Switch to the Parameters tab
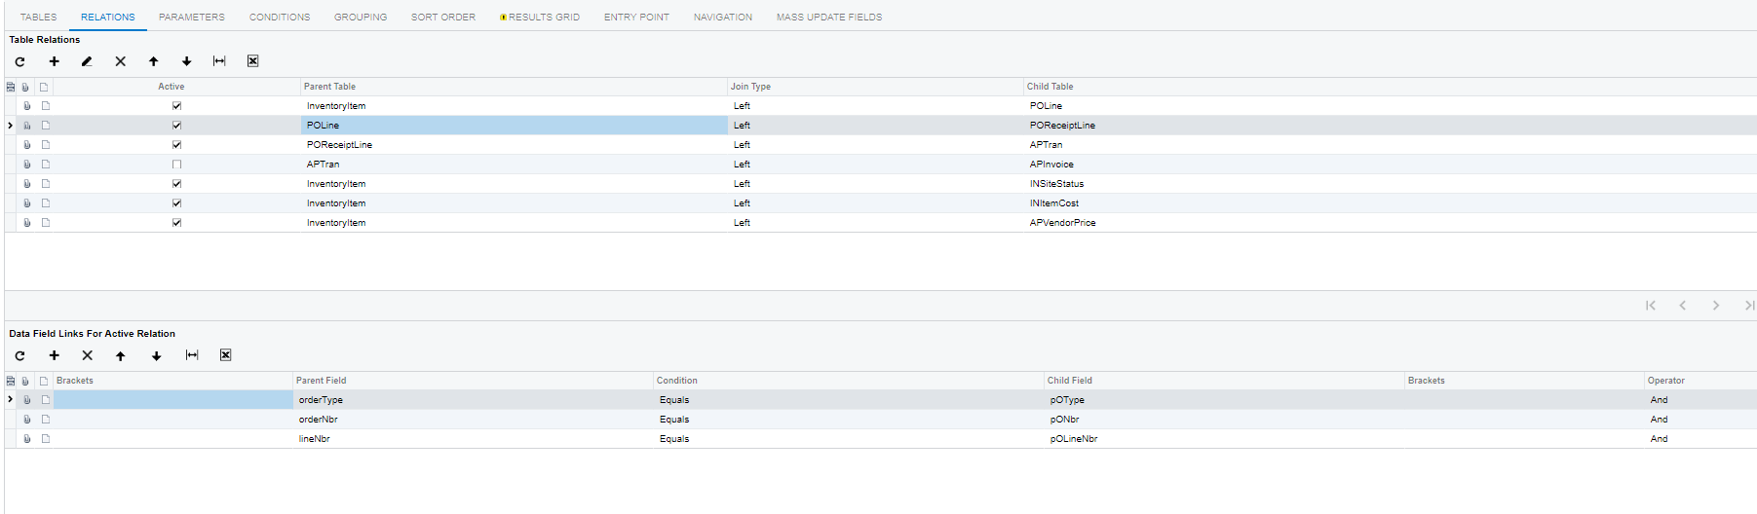The height and width of the screenshot is (514, 1757). pos(192,18)
